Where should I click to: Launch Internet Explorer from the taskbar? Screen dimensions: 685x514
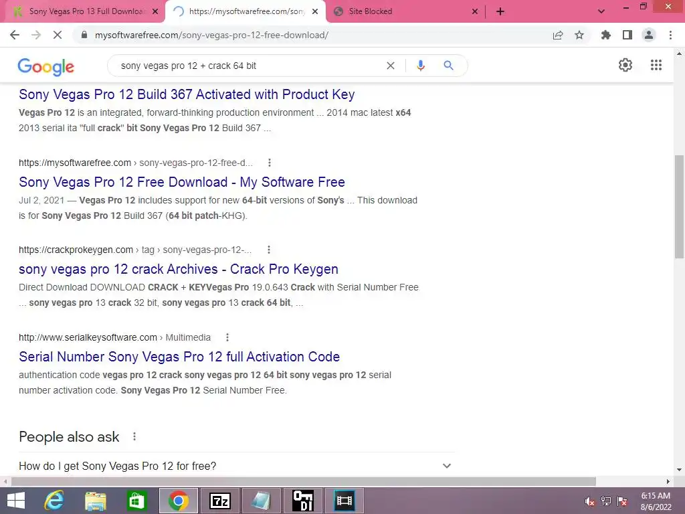[54, 501]
